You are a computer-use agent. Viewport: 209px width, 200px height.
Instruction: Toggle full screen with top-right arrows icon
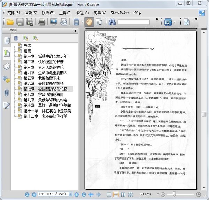[x=202, y=13]
